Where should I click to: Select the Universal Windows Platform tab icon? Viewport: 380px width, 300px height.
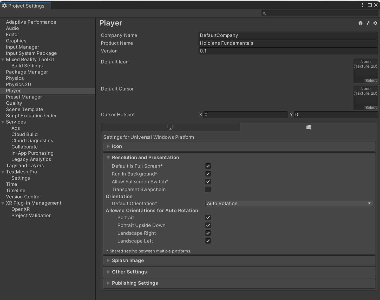[x=309, y=127]
